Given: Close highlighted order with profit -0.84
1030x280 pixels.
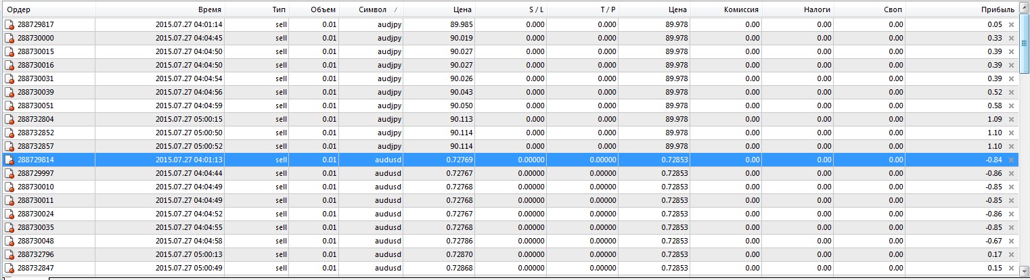Looking at the screenshot, I should [x=1011, y=160].
